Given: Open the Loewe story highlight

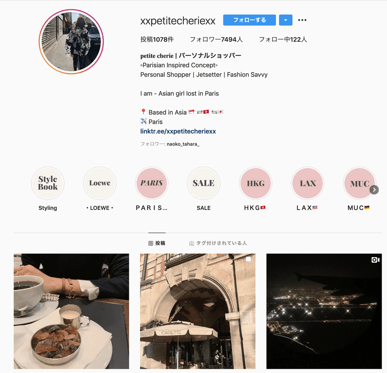Looking at the screenshot, I should (x=100, y=183).
